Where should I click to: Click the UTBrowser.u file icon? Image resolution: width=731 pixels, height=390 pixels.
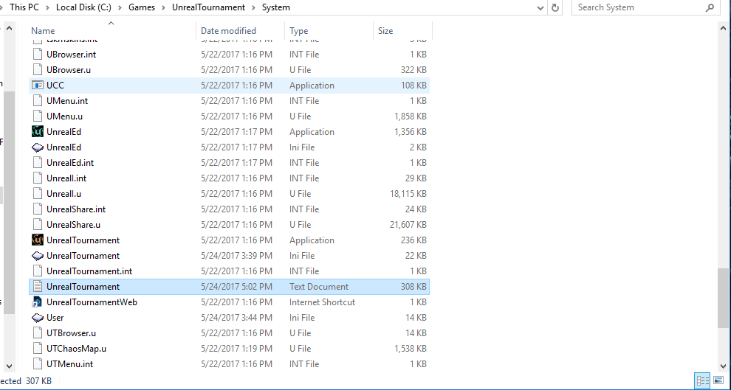[x=38, y=332]
